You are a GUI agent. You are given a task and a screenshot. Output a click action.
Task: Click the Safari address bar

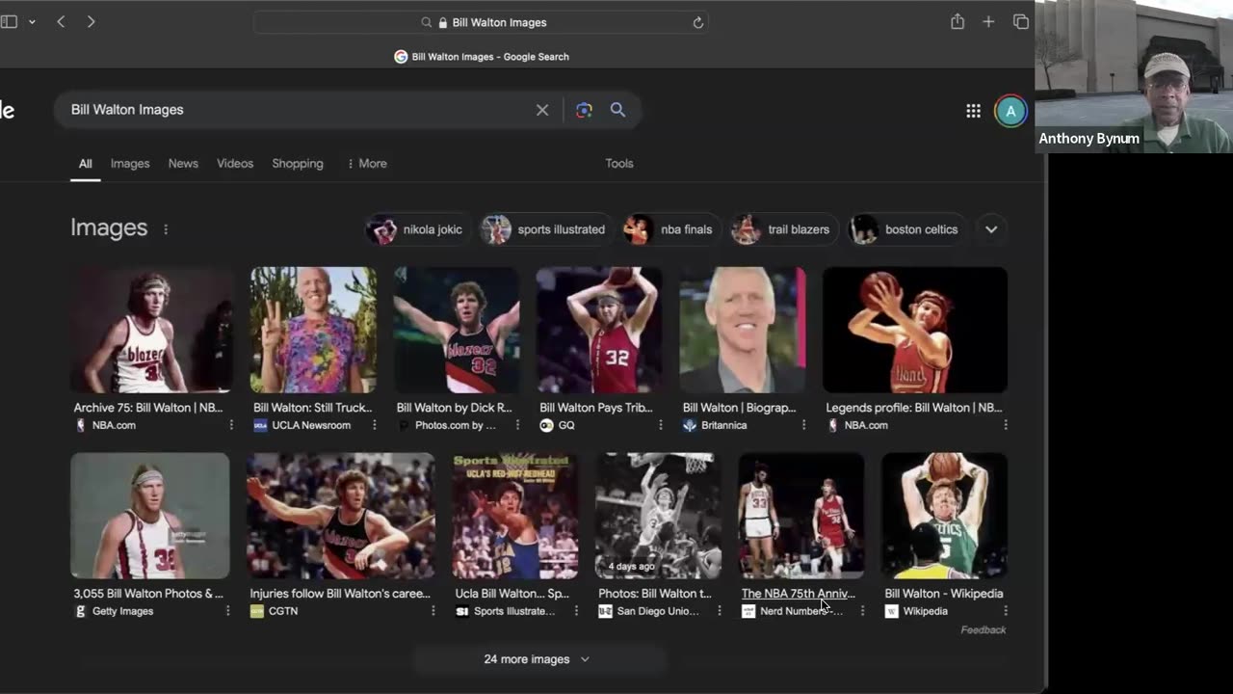[482, 22]
